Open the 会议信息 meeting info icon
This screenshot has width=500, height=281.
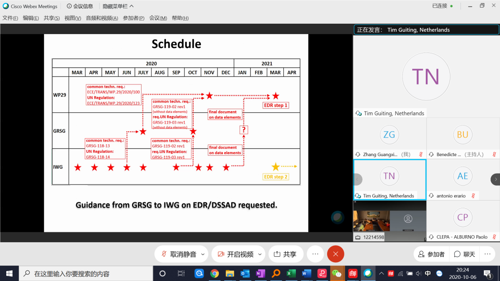80,6
